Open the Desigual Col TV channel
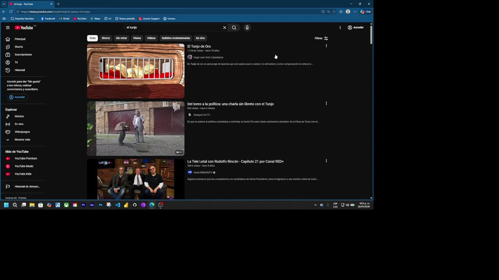499x280 pixels. point(202,115)
